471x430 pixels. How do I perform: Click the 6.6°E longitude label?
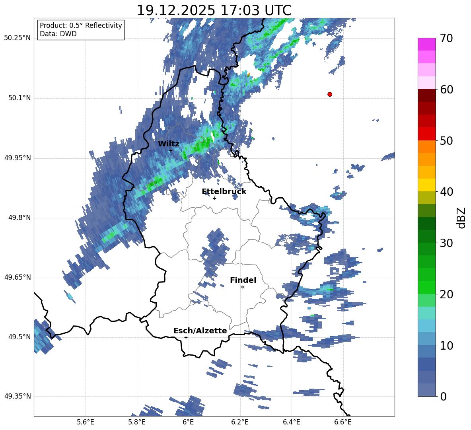point(343,422)
